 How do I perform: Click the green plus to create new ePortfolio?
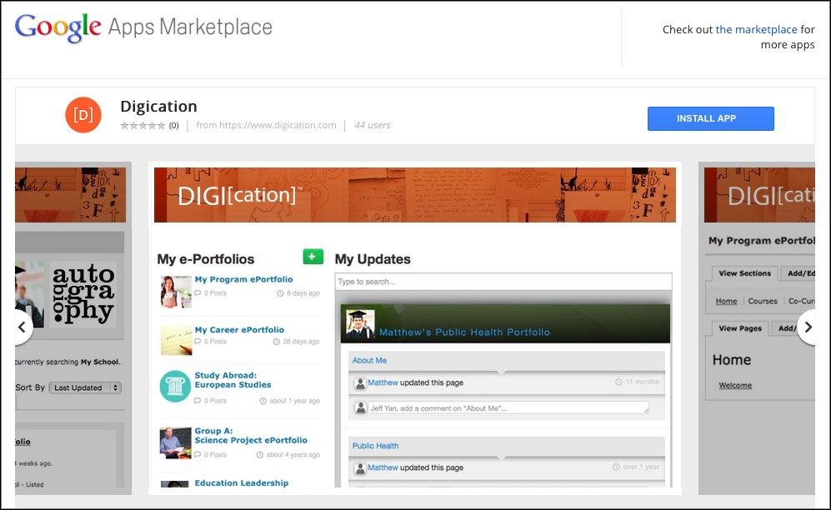tap(313, 257)
